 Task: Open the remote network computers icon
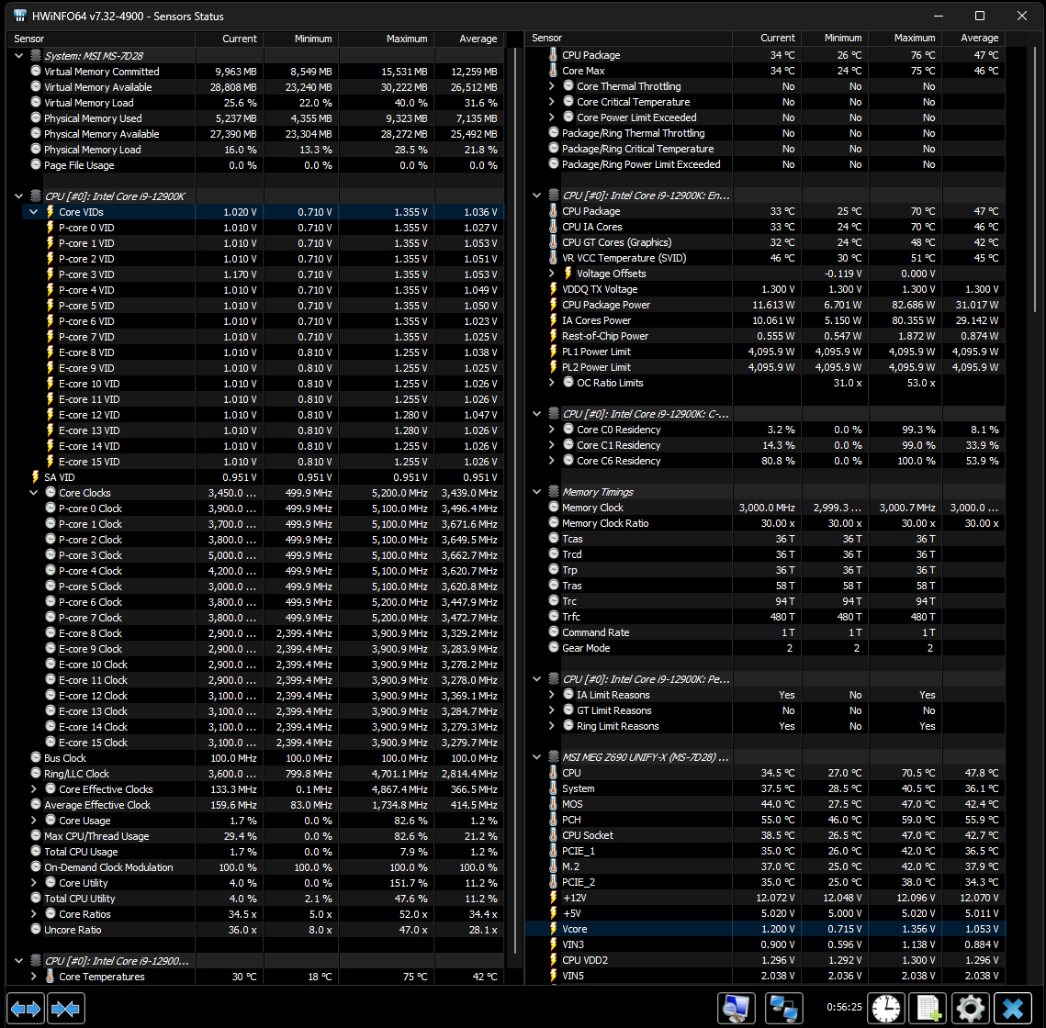783,1008
